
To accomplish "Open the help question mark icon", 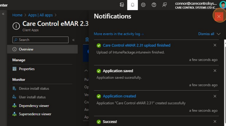I will pyautogui.click(x=154, y=5).
